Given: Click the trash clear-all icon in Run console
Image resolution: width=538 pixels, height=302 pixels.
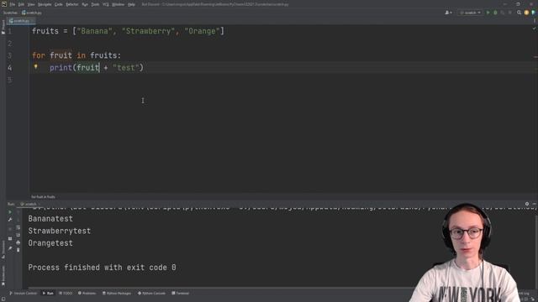Looking at the screenshot, I should click(x=18, y=250).
